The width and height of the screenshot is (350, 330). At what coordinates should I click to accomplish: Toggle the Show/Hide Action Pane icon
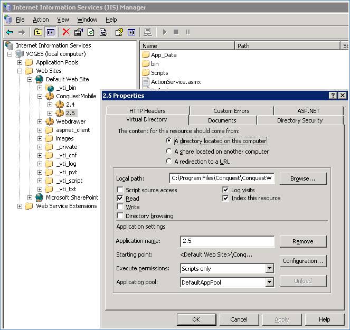click(131, 32)
